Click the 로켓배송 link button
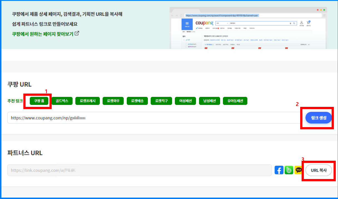 (137, 101)
